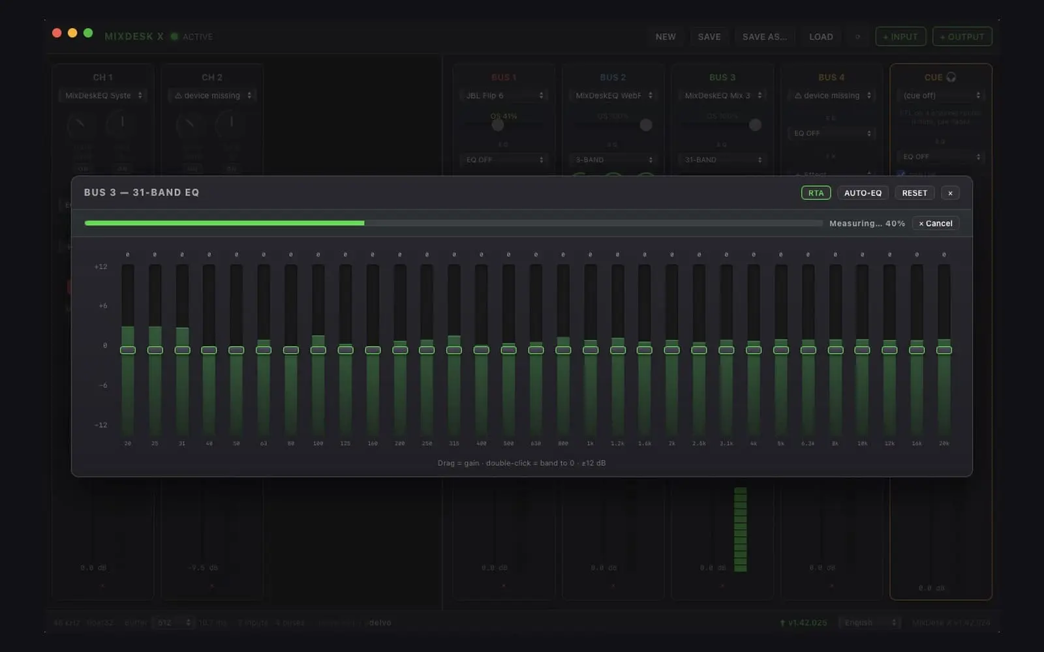Screen dimensions: 1044x652
Task: Open the BUS 2 3-BAND EQ mode dropdown
Action: 613,160
